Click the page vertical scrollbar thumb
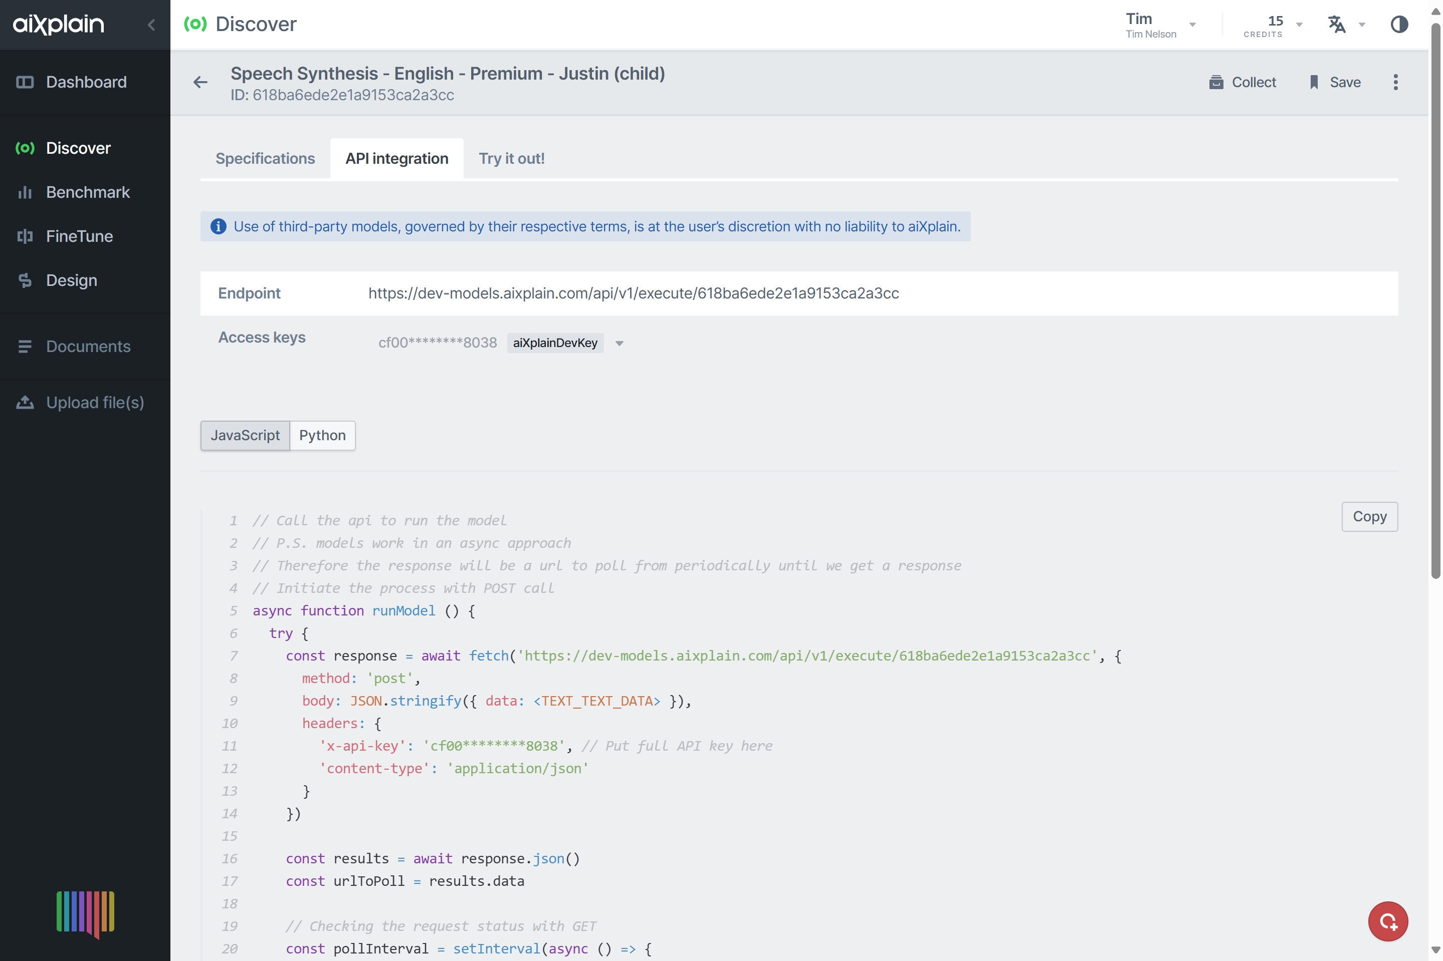1443x961 pixels. click(x=1435, y=300)
